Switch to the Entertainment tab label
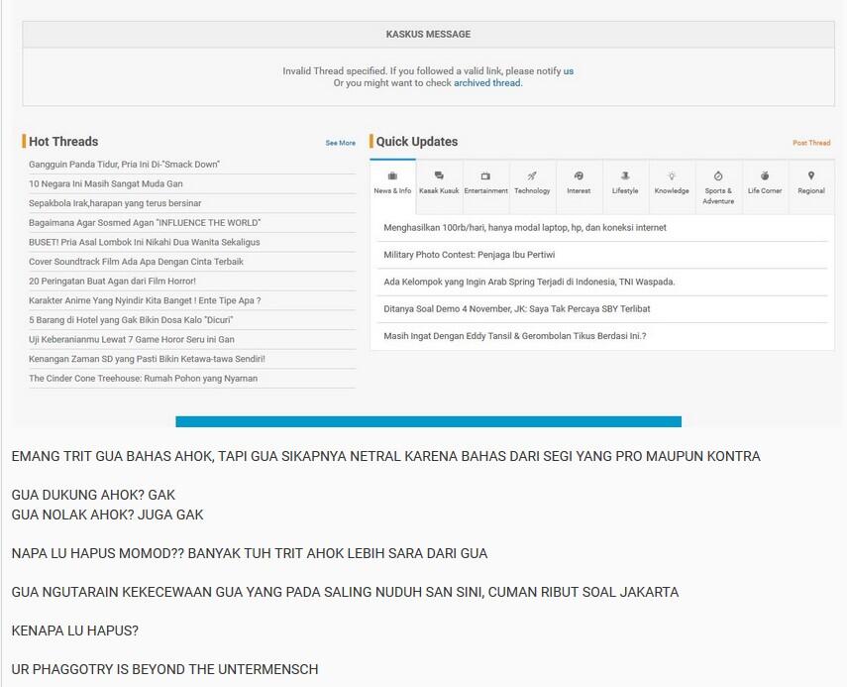The image size is (847, 687). tap(485, 190)
